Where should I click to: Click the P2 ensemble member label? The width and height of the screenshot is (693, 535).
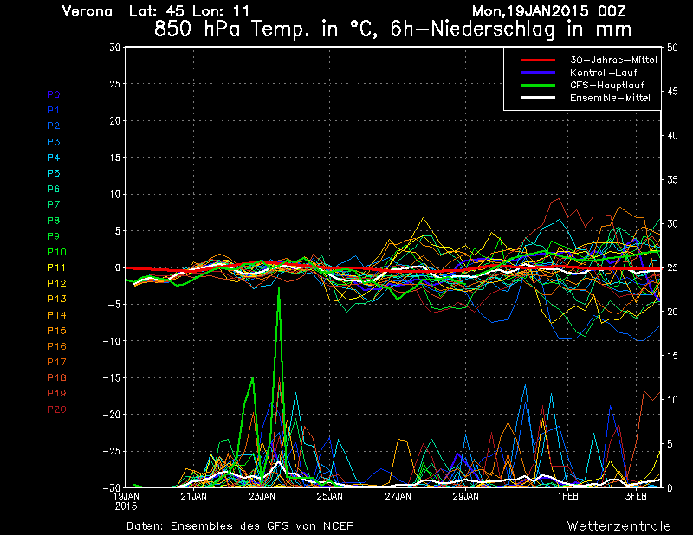(x=54, y=126)
